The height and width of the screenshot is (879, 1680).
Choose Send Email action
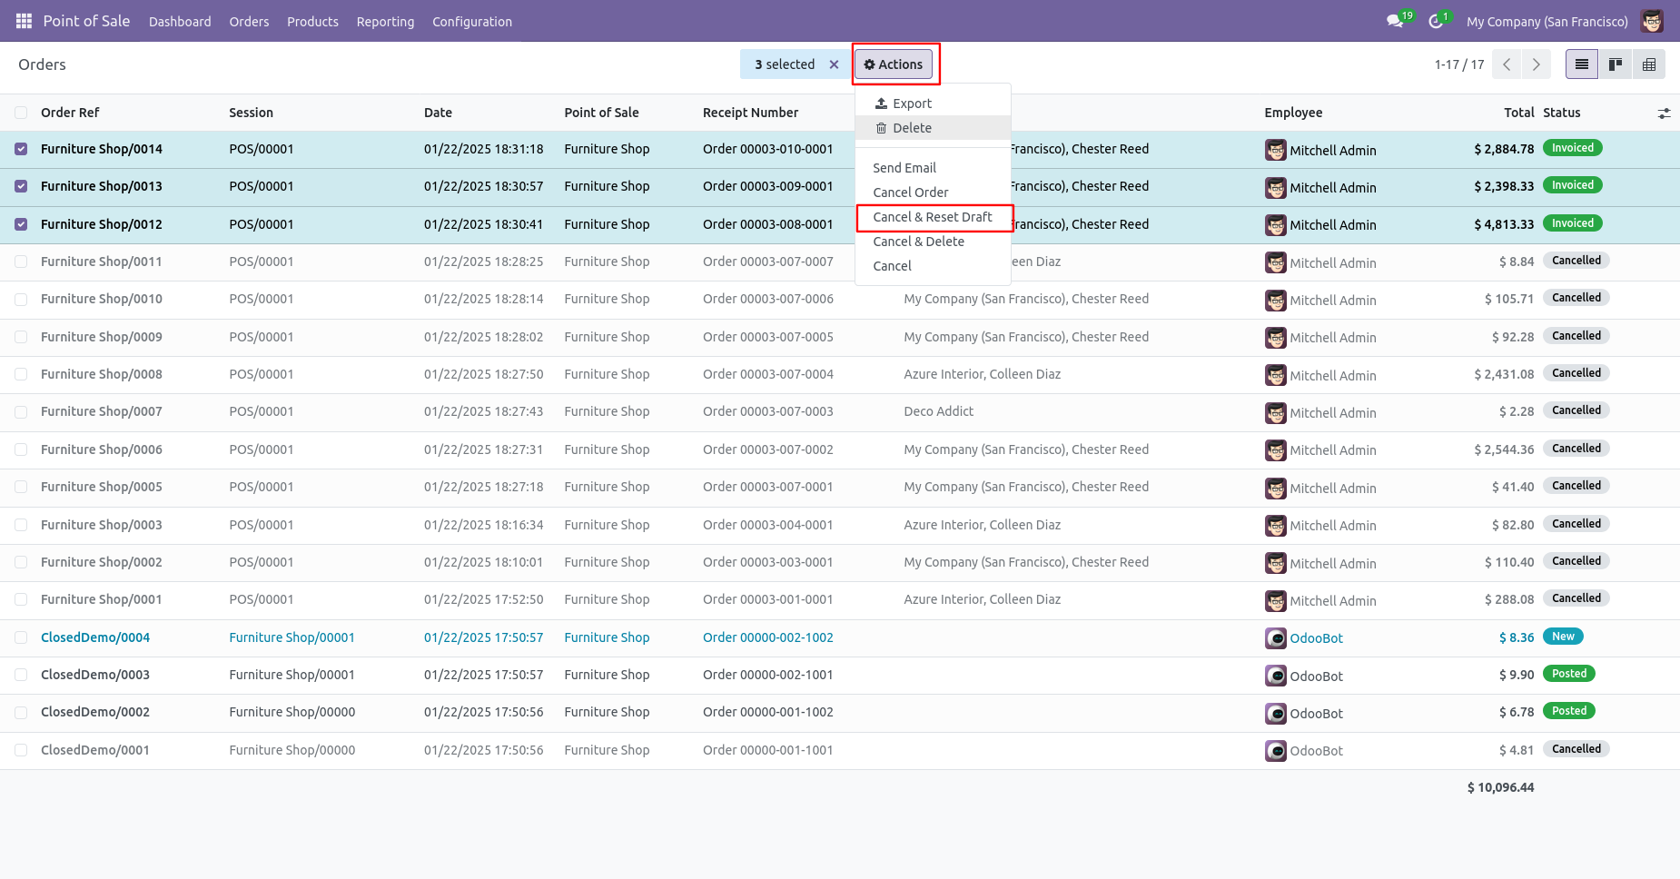point(933,168)
